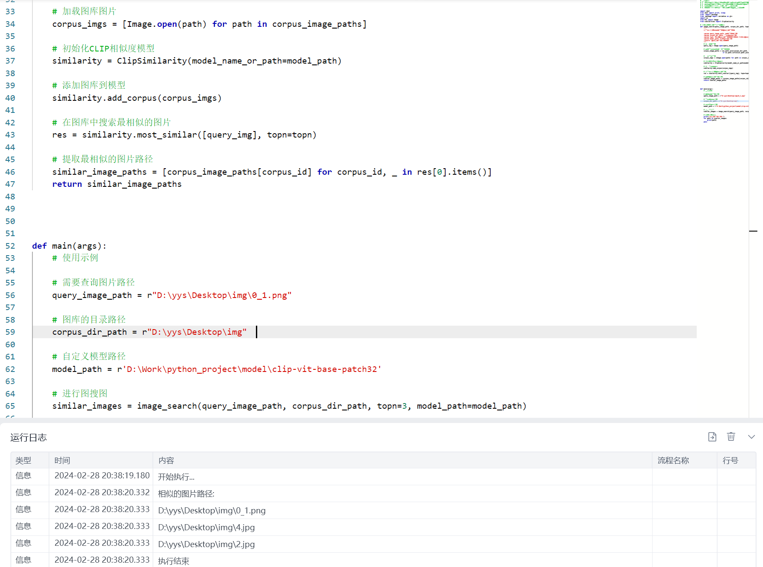This screenshot has height=567, width=763.
Task: Select the log row showing 2.jpg path
Action: click(x=206, y=544)
